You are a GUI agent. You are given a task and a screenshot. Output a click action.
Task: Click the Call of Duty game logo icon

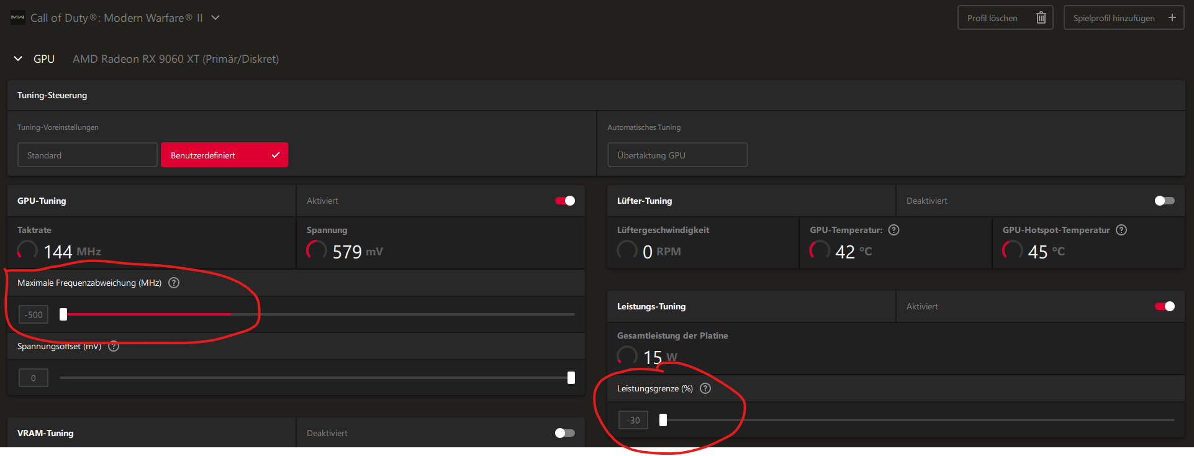(18, 17)
